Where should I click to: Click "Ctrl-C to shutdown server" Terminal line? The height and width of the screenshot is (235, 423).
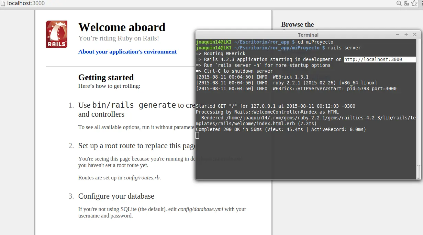[x=234, y=71]
